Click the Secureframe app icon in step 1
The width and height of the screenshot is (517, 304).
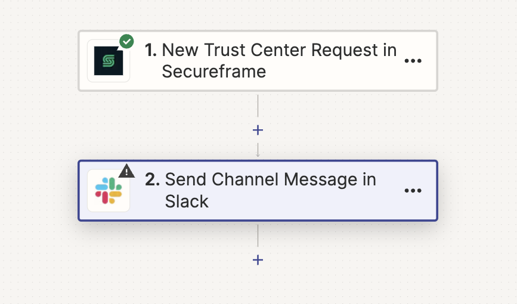coord(109,61)
